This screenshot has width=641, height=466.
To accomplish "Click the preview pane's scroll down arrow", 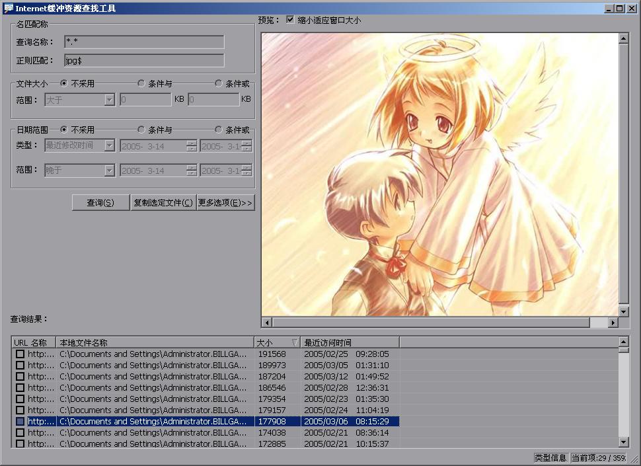I will pyautogui.click(x=623, y=311).
